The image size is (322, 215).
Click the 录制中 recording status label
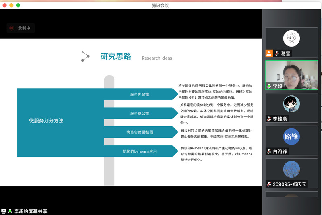point(24,28)
